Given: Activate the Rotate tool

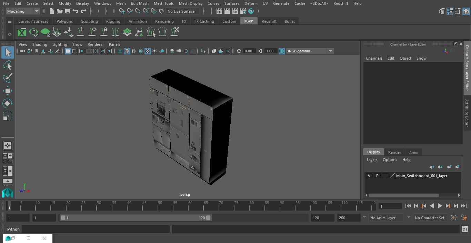Looking at the screenshot, I should (x=7, y=103).
